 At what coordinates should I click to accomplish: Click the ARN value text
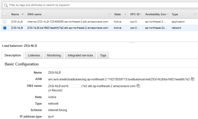pos(119,79)
